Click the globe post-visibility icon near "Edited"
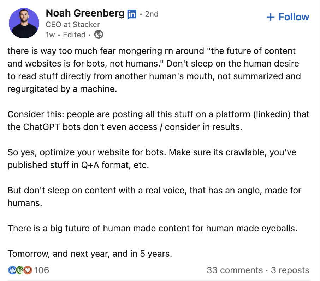 (98, 35)
